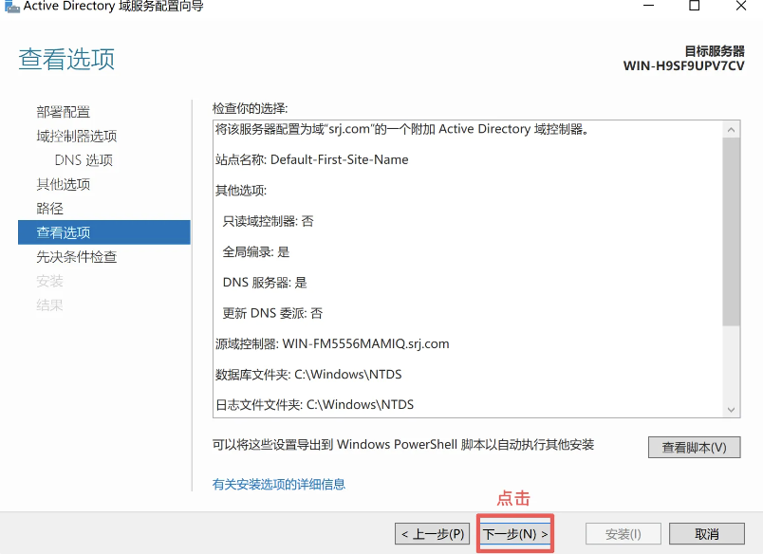Viewport: 763px width, 554px height.
Task: Open the 路径 settings page
Action: point(50,209)
